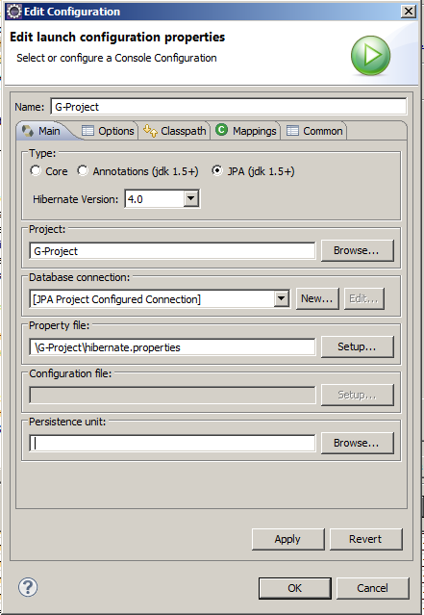Open the Mappings tab
424x615 pixels.
246,131
